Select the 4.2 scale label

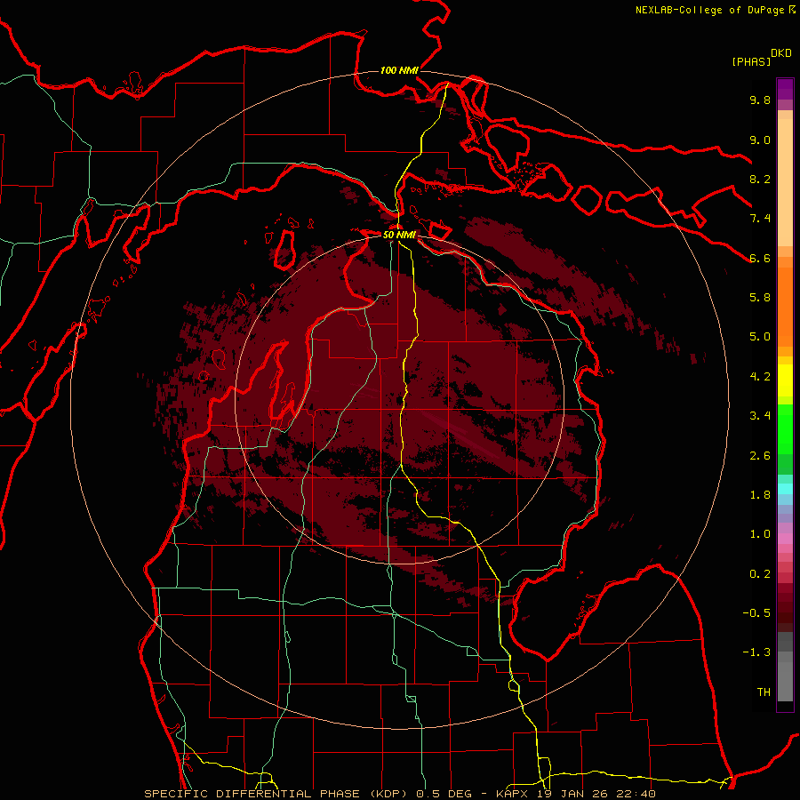760,377
